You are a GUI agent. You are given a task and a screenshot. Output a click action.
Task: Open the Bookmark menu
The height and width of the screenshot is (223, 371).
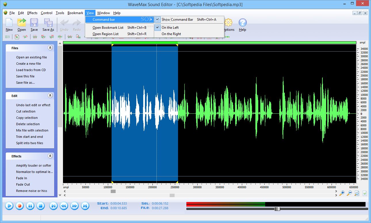point(75,13)
